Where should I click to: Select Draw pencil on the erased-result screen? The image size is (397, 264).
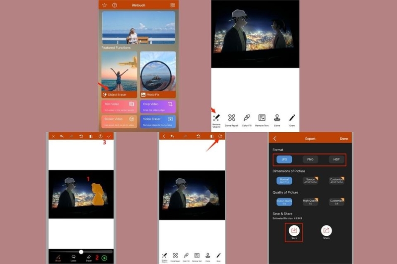pos(218,257)
